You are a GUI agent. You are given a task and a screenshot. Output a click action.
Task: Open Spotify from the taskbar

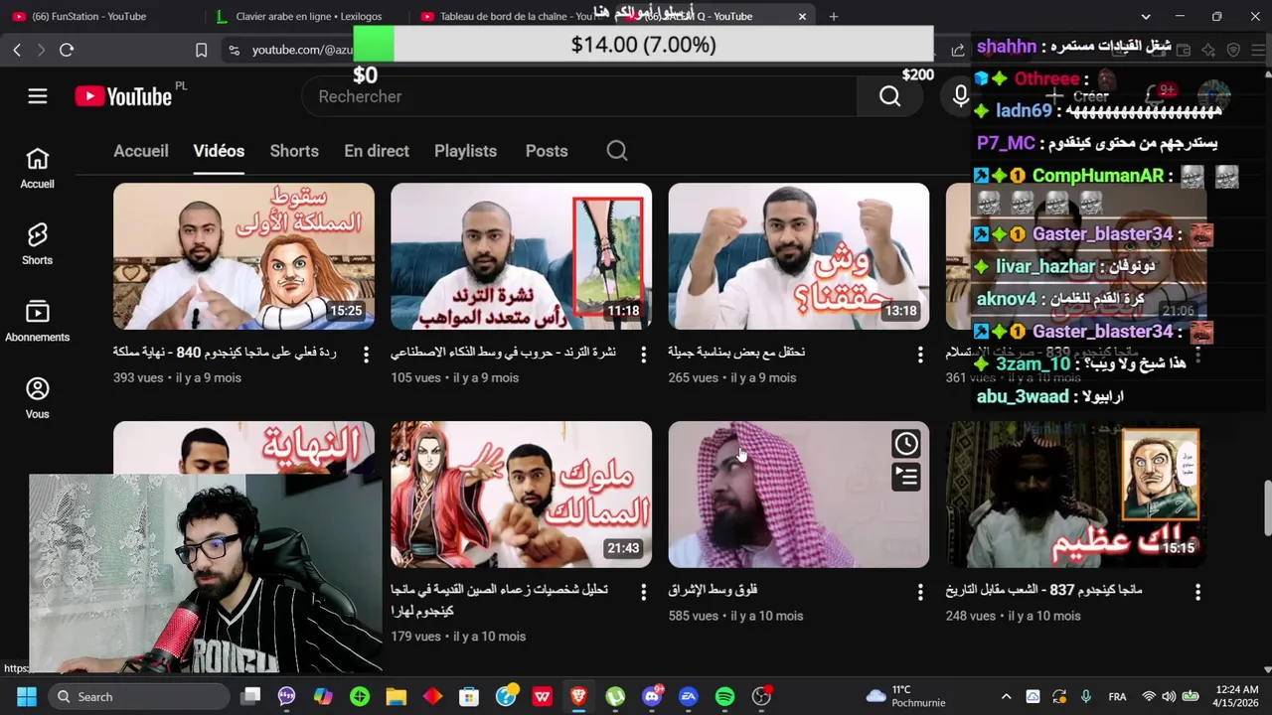coord(724,697)
